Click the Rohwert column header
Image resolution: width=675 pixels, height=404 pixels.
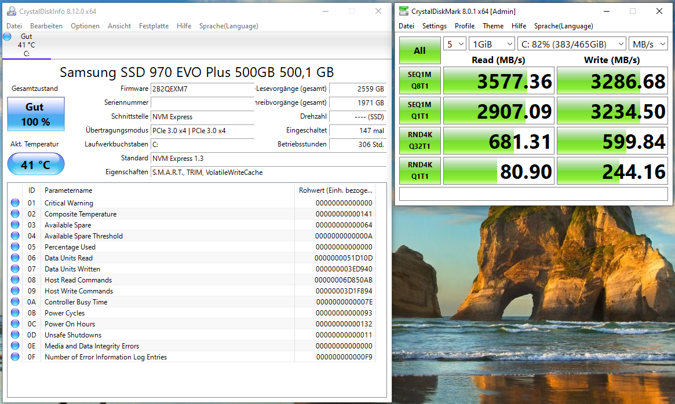[335, 190]
